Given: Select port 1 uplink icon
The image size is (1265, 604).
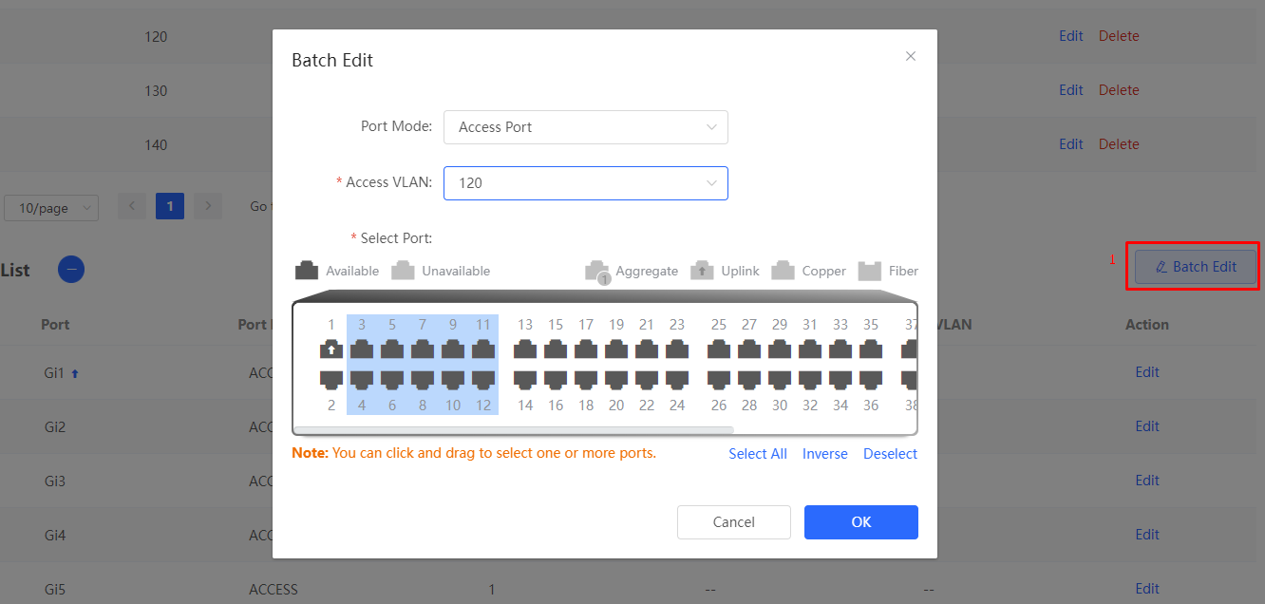Looking at the screenshot, I should 331,349.
